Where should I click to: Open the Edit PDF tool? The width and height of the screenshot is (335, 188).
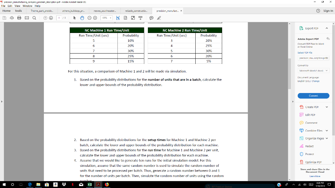pyautogui.click(x=310, y=115)
